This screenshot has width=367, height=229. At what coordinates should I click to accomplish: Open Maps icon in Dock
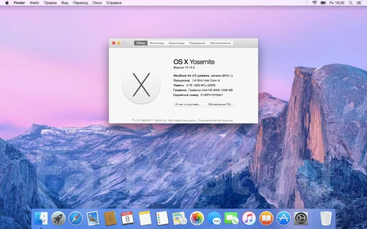[179, 218]
